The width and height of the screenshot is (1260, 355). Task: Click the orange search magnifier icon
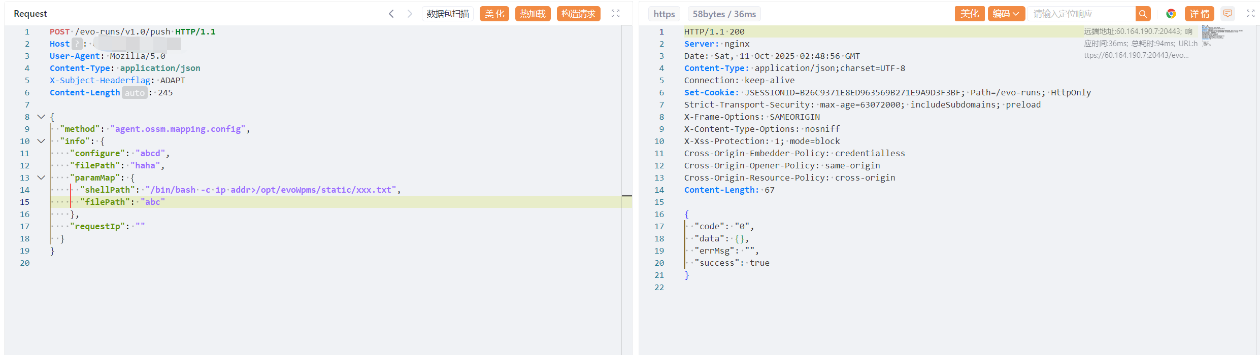1143,14
